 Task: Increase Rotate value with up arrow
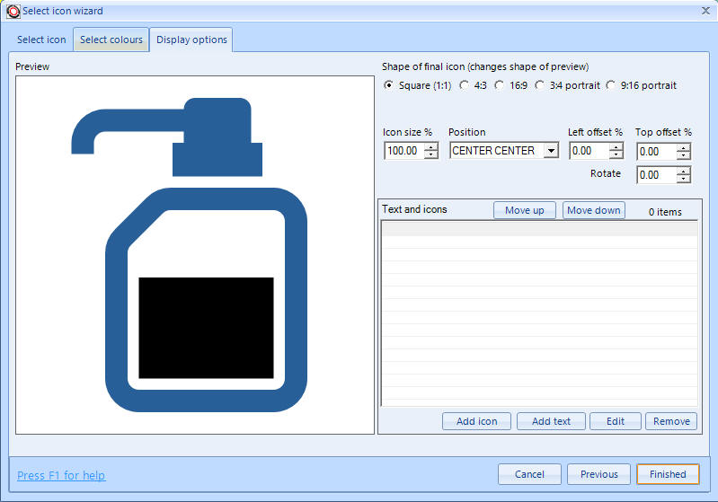[x=684, y=172]
